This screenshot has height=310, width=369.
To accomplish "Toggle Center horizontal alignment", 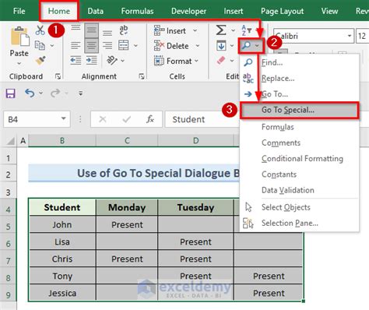I will tap(91, 46).
